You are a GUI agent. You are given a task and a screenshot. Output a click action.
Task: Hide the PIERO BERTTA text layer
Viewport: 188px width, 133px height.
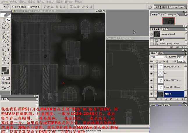151,80
